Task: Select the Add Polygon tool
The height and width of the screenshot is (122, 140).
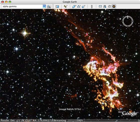Action: [x=74, y=6]
